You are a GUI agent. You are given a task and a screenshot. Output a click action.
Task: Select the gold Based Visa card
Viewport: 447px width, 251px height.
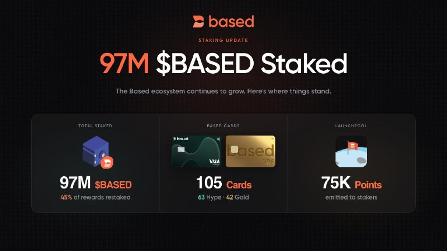pyautogui.click(x=250, y=151)
